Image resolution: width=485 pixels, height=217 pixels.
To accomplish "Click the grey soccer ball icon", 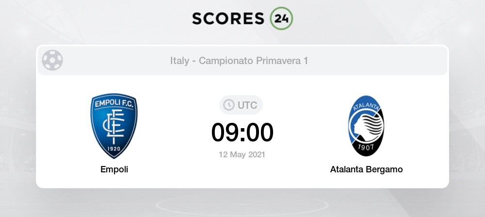I will click(52, 60).
